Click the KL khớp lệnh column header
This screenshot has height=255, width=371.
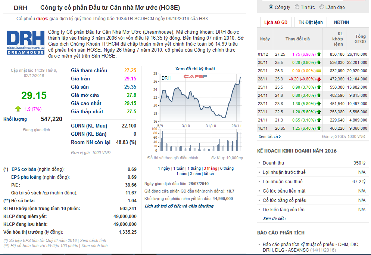pos(334,39)
